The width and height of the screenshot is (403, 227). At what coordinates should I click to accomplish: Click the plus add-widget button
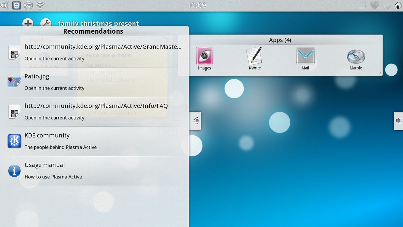[x=28, y=23]
